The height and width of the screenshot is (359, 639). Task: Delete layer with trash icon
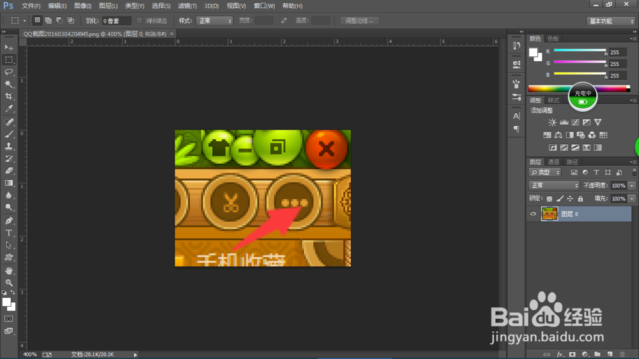coord(622,354)
